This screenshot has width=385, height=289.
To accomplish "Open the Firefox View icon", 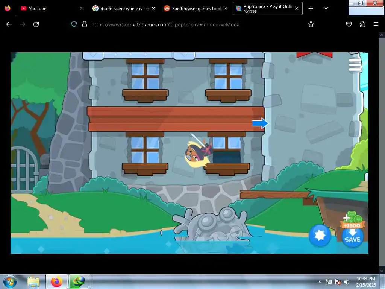I will (x=8, y=8).
